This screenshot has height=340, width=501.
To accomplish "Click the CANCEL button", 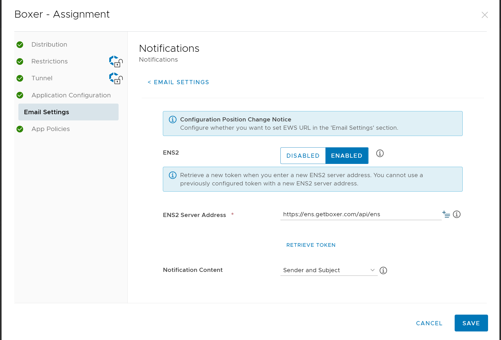I will click(x=429, y=323).
